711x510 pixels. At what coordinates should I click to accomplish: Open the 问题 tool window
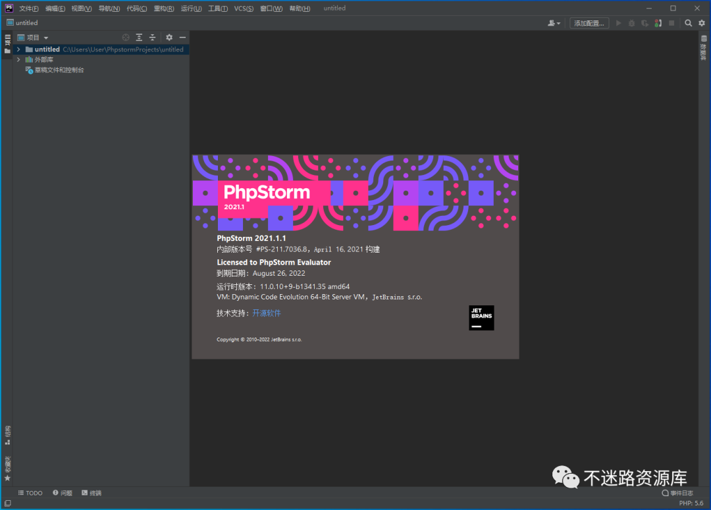point(63,493)
